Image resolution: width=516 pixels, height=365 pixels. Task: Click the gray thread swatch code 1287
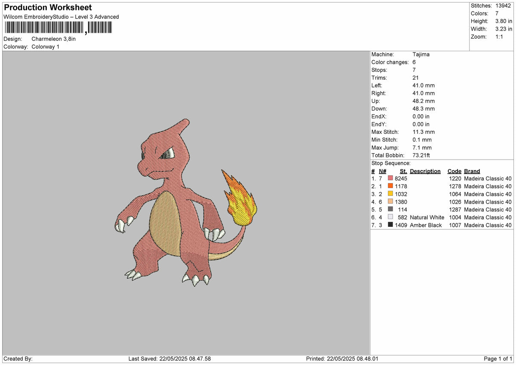click(x=390, y=210)
